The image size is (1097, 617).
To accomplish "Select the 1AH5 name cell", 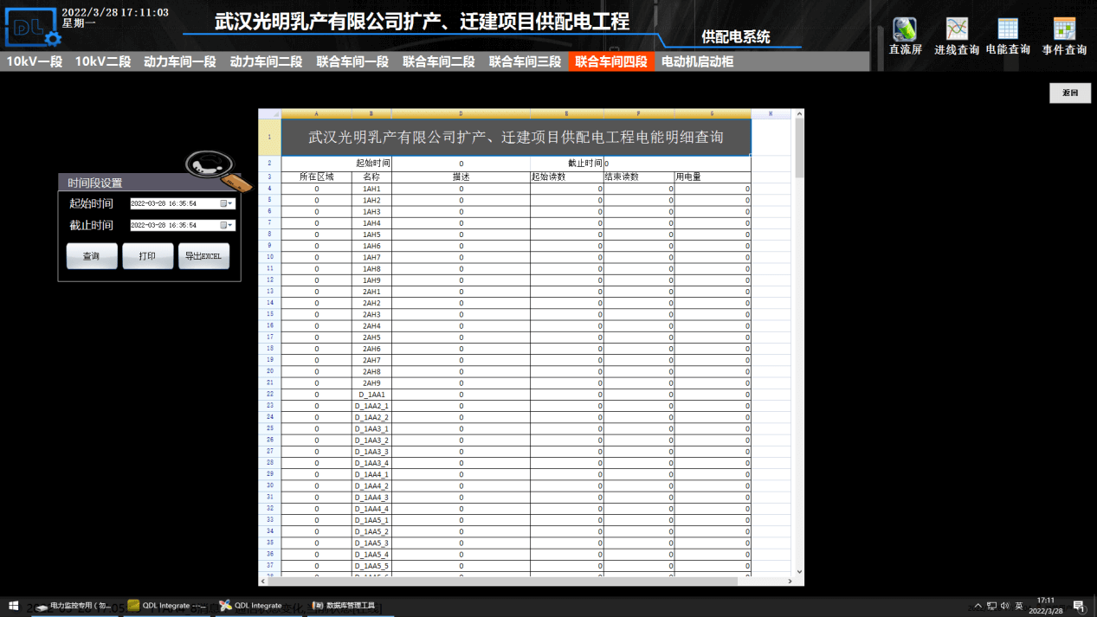I will pyautogui.click(x=371, y=235).
